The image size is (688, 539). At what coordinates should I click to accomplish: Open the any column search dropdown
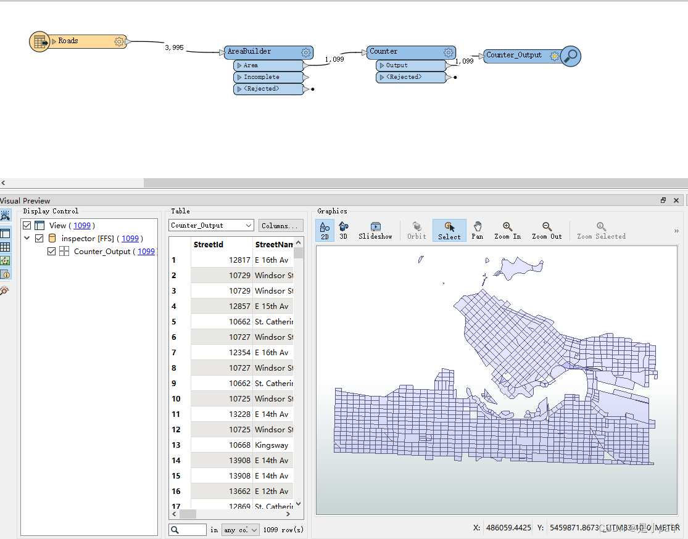(x=241, y=530)
